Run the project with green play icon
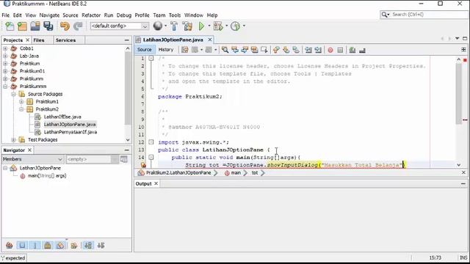Viewport: 470px width, 264px height. pyautogui.click(x=202, y=26)
